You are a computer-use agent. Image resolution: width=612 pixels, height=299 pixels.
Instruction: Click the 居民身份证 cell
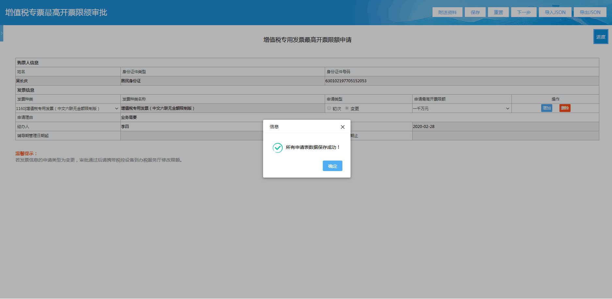pyautogui.click(x=223, y=81)
